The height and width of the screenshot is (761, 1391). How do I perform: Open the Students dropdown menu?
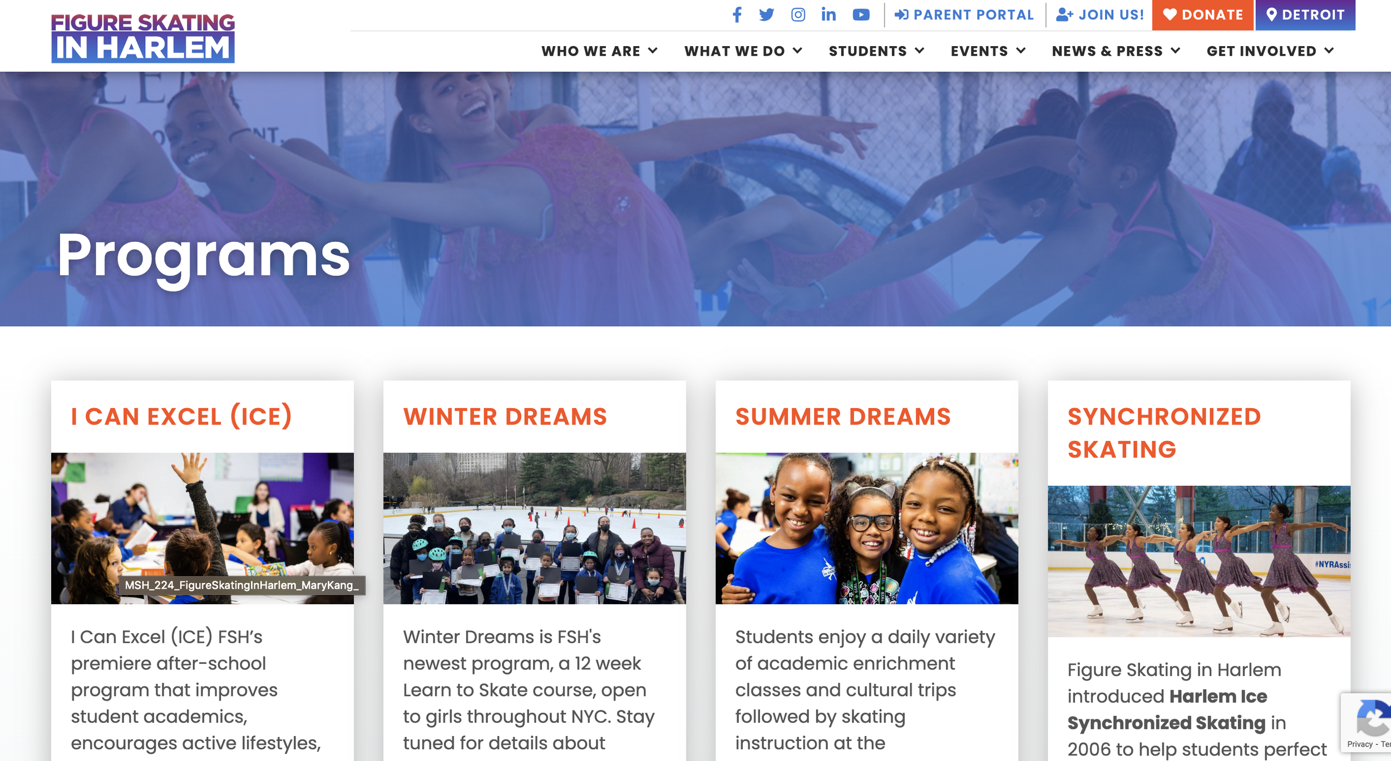click(877, 51)
